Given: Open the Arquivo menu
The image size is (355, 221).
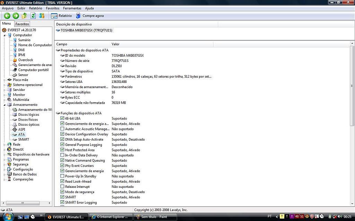Looking at the screenshot, I should pyautogui.click(x=8, y=8).
